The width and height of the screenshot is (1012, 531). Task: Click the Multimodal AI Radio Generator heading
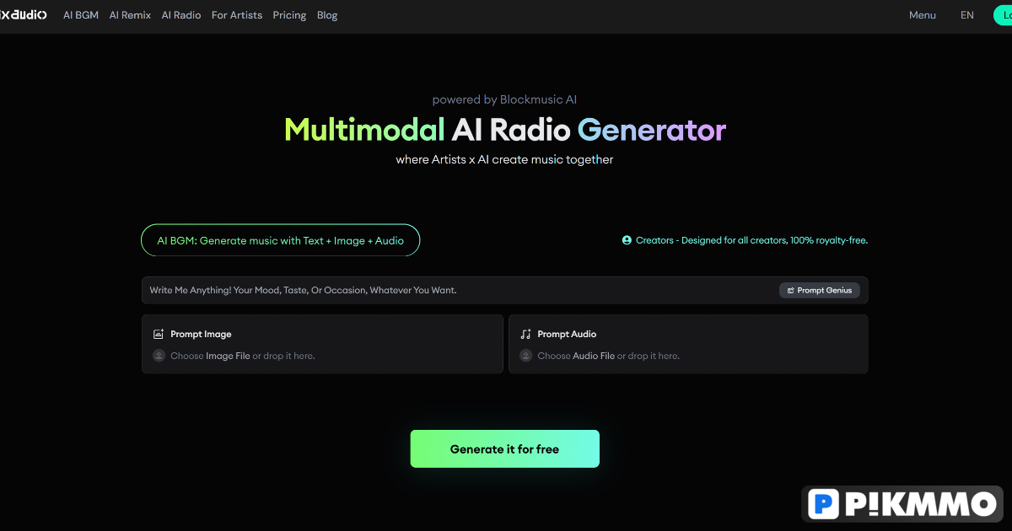click(x=505, y=130)
